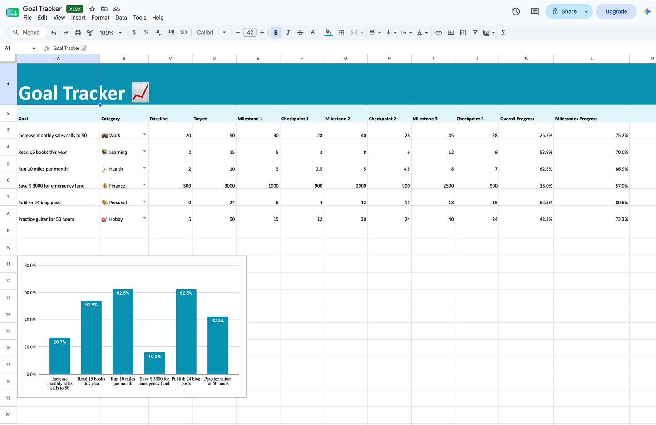
Task: Increase decimal places
Action: [x=171, y=32]
